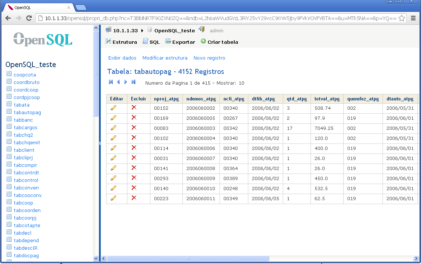Open a new browser tab
This screenshot has height=264, width=421.
point(81,8)
